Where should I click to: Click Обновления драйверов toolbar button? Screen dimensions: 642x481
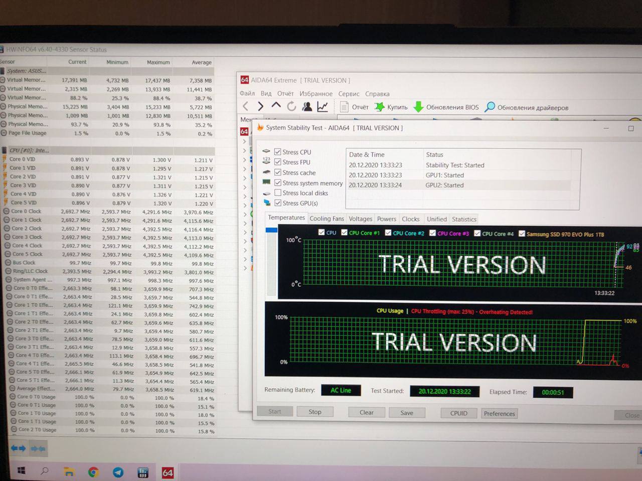coord(527,107)
